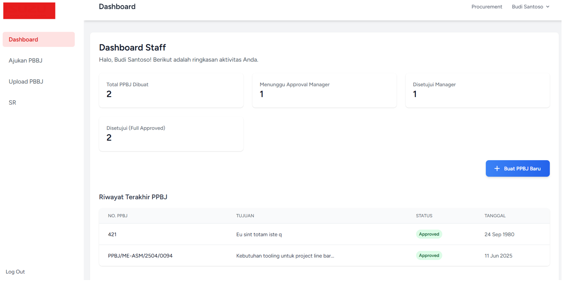Click the plus icon on Buat PPBJ Baru
Screen dimensions: 565x282
pos(497,169)
